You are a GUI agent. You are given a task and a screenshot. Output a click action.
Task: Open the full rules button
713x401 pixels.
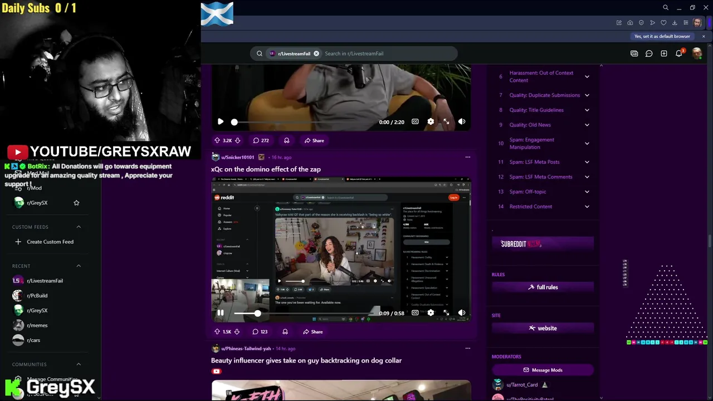[543, 287]
